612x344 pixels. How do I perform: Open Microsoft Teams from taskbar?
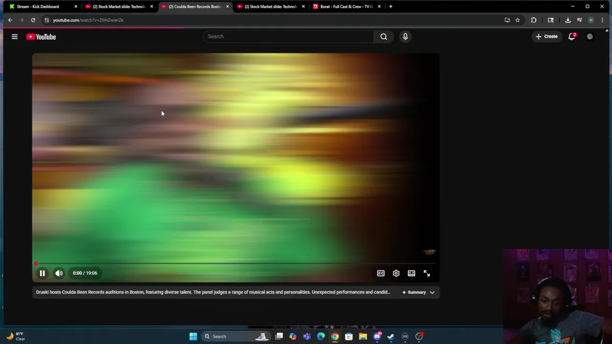click(x=306, y=336)
